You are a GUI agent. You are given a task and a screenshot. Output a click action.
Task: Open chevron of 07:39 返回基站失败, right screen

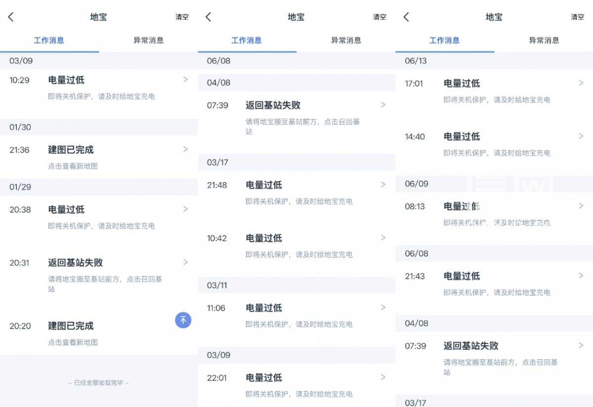point(581,345)
